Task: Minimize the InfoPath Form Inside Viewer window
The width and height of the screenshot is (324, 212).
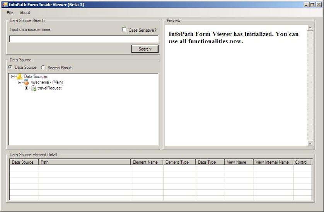Action: tap(307, 5)
